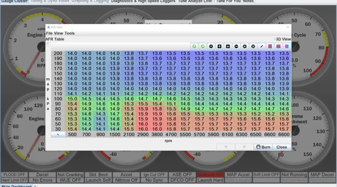Click the increment up-arrow toolbar icon

[x=219, y=46]
